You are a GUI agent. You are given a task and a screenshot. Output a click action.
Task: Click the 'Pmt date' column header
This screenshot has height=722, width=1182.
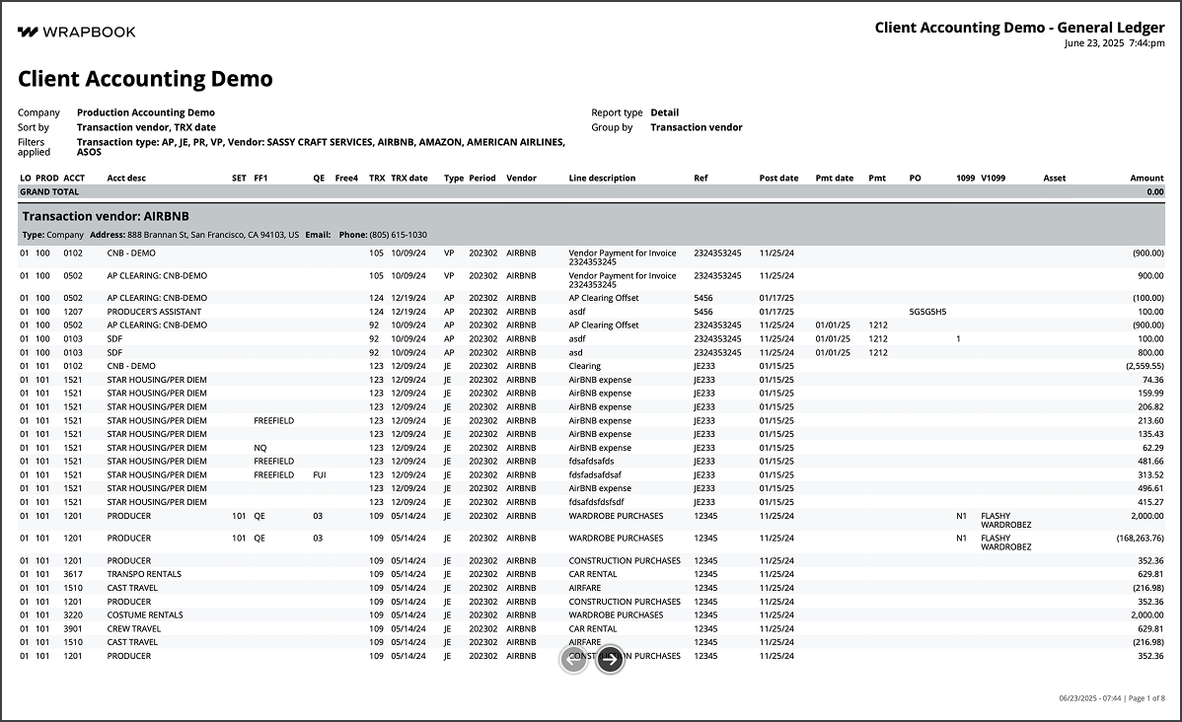pyautogui.click(x=835, y=178)
